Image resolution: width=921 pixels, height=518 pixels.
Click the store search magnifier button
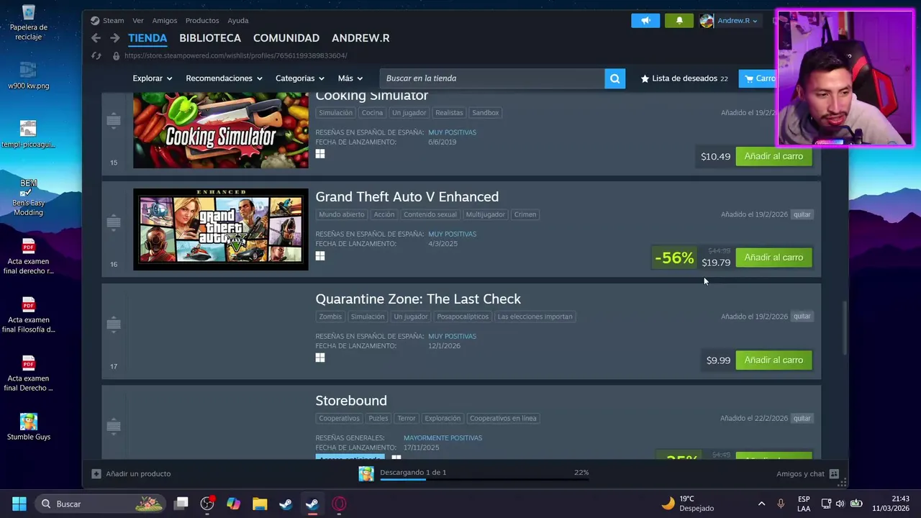click(614, 78)
